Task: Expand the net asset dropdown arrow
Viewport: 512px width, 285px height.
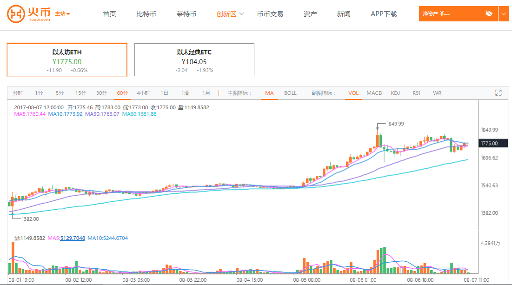Action: click(x=504, y=14)
